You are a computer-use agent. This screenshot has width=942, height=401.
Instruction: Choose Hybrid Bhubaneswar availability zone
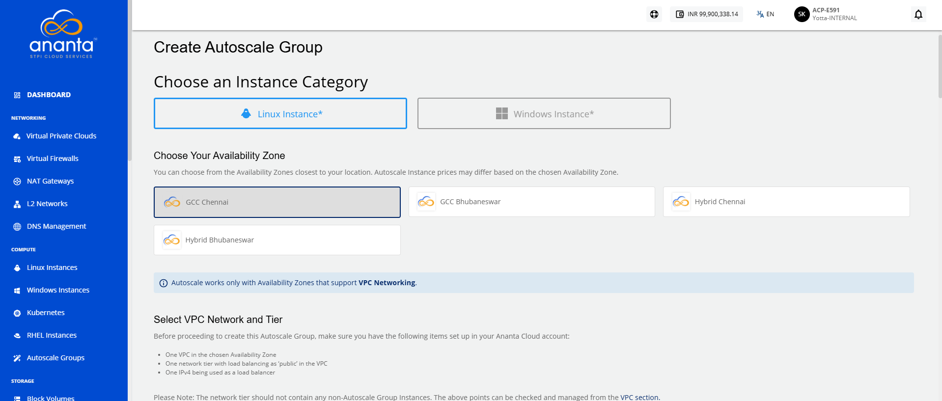(277, 240)
